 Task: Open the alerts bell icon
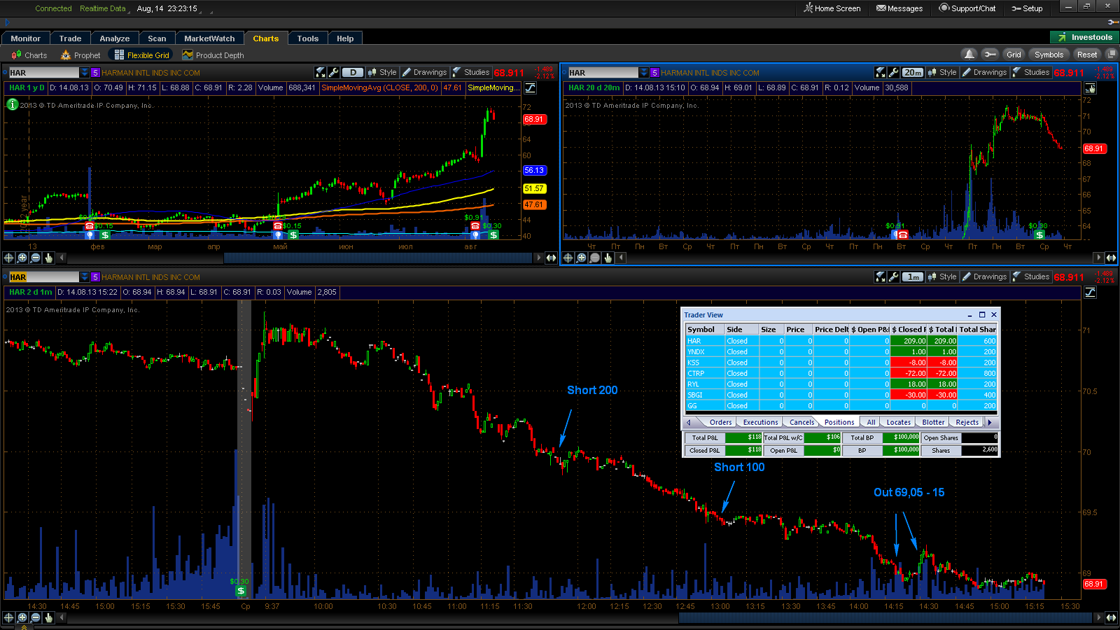click(969, 54)
